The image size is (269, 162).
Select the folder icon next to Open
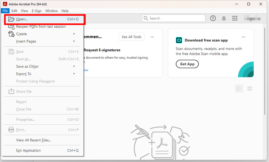click(12, 19)
